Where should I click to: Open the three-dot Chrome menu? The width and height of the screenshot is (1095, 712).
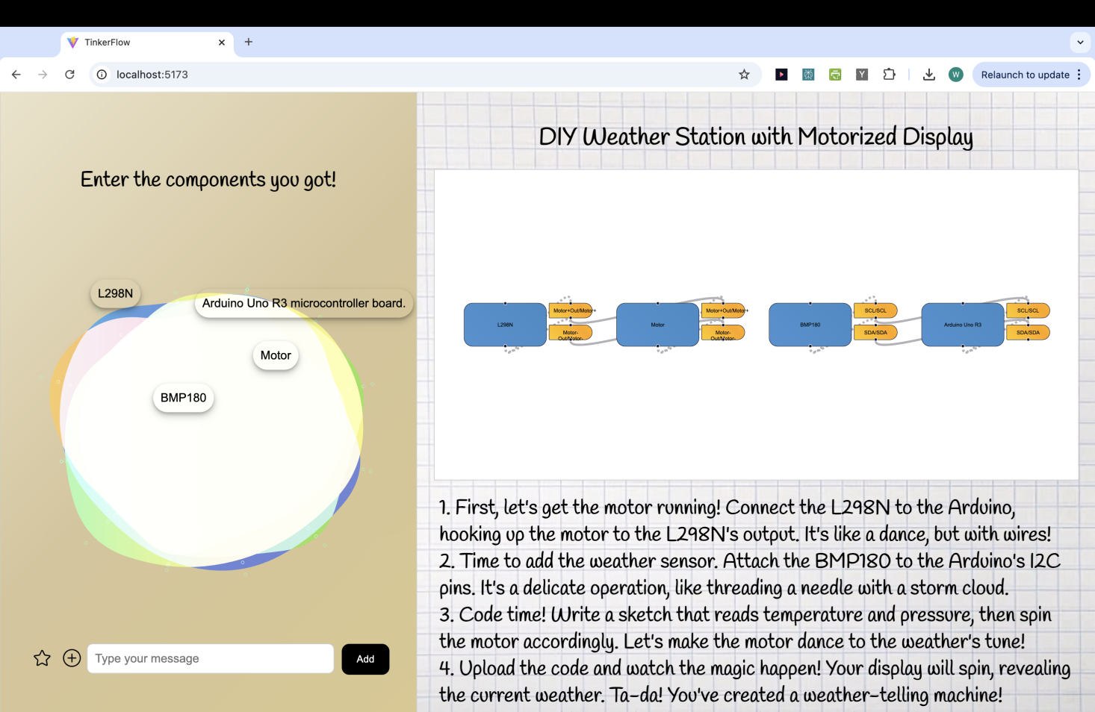(1079, 75)
